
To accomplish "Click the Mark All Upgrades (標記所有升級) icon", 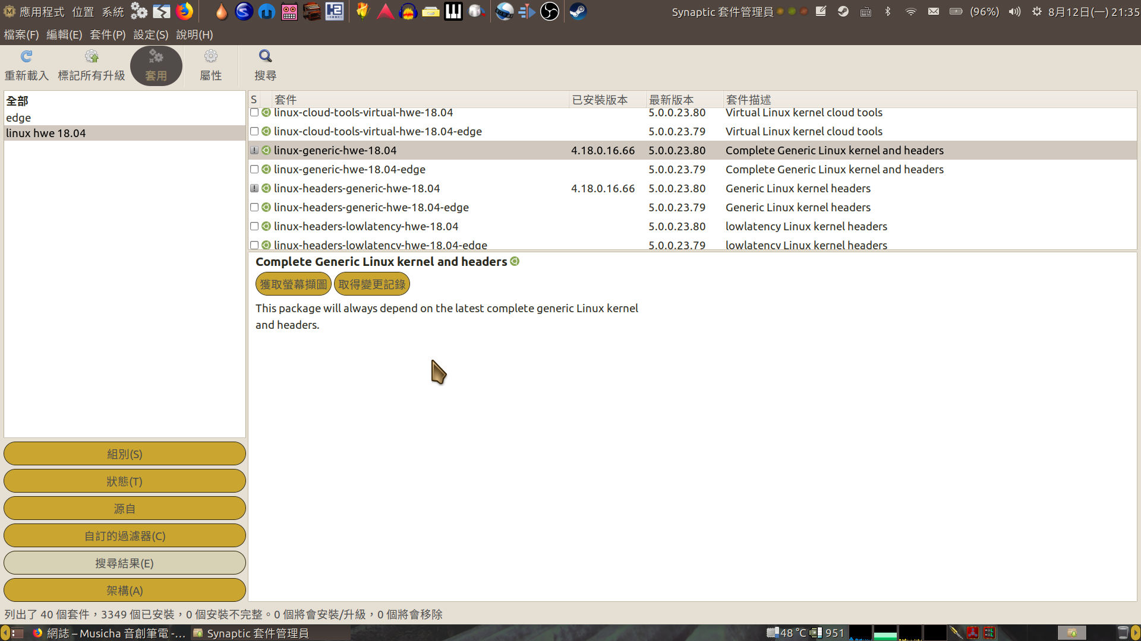I will tap(92, 64).
